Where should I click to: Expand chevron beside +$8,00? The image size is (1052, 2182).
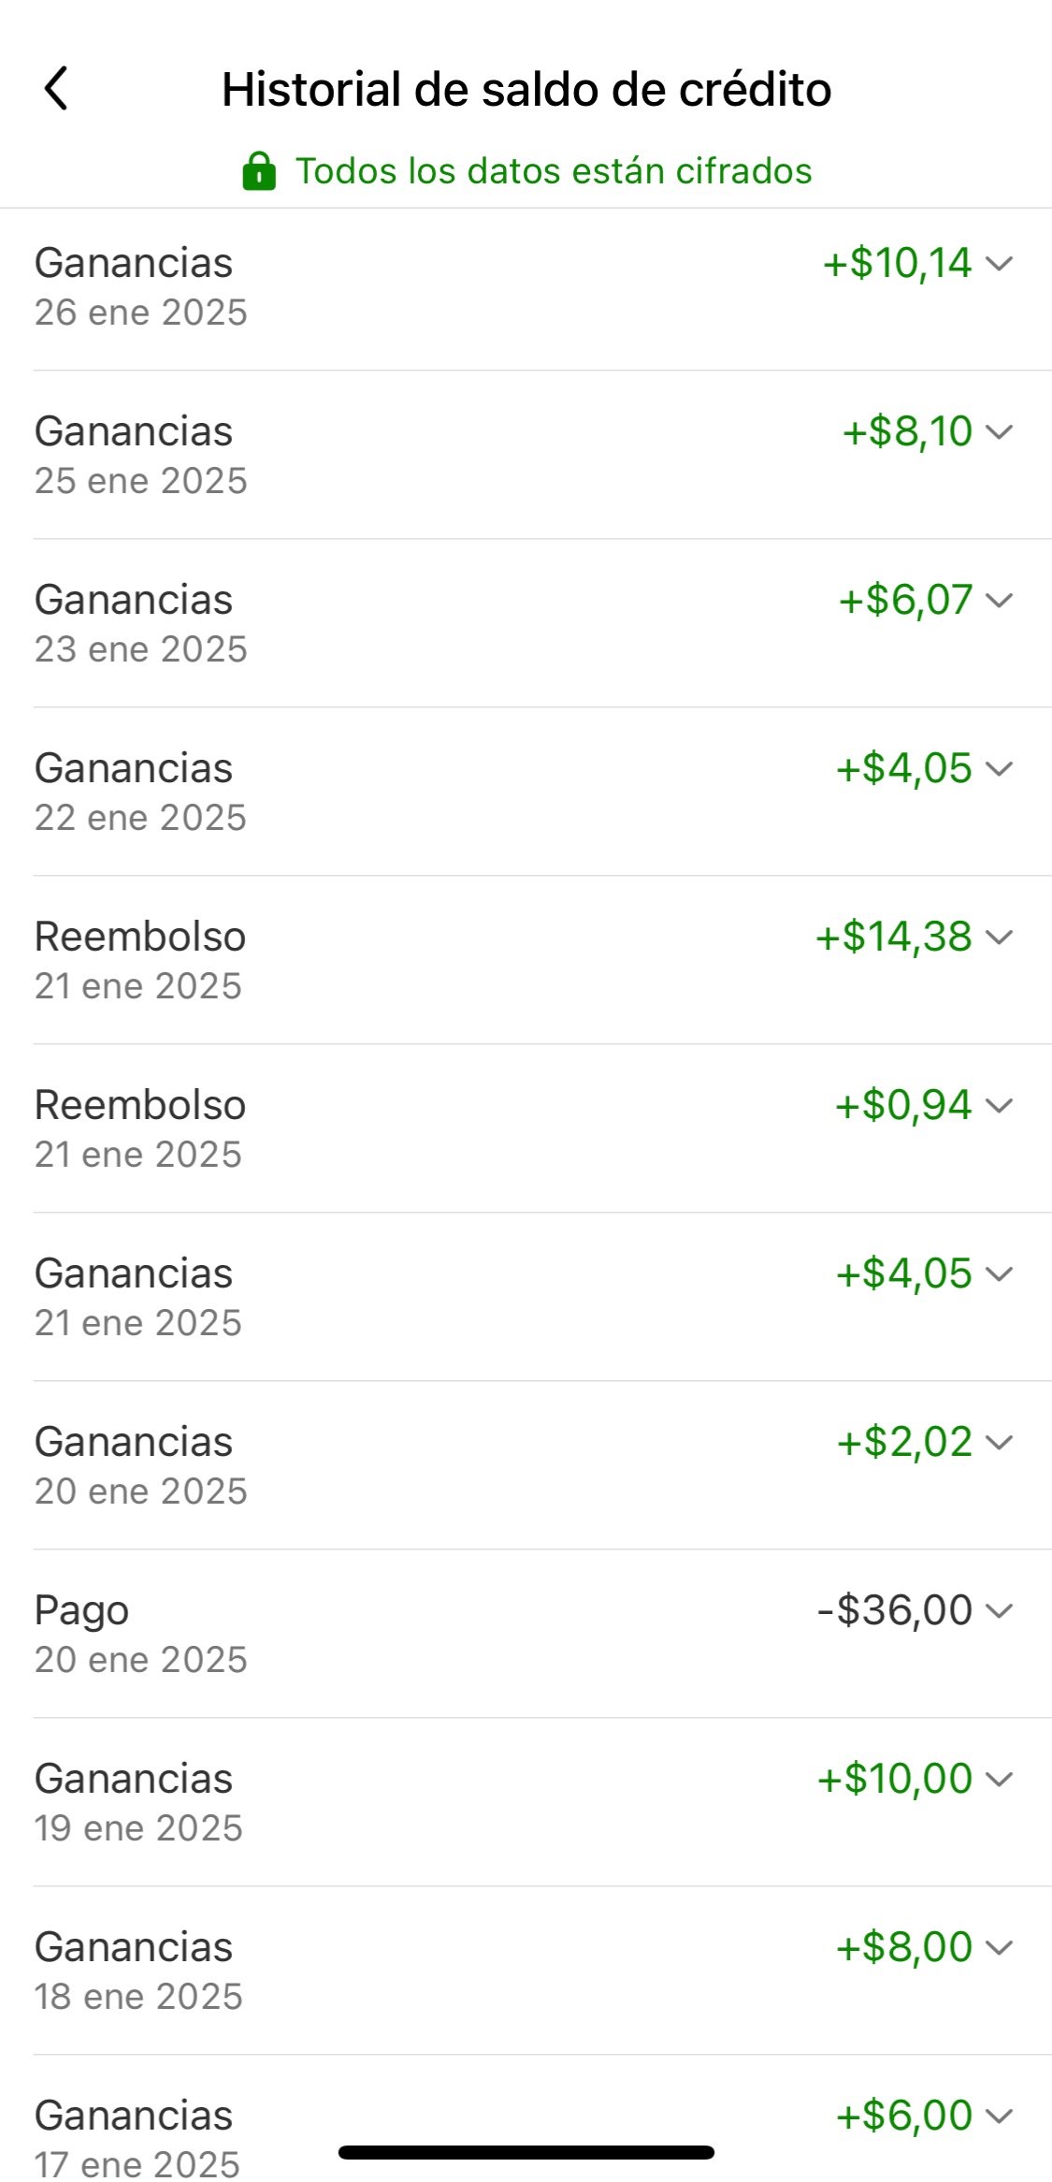1000,1948
